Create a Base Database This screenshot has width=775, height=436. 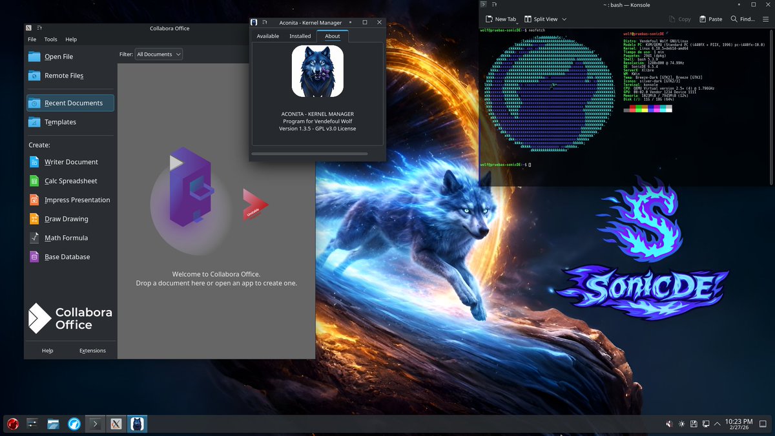click(x=70, y=257)
